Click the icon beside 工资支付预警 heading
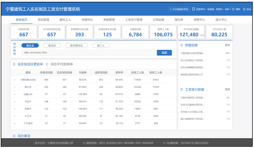 pyautogui.click(x=182, y=90)
